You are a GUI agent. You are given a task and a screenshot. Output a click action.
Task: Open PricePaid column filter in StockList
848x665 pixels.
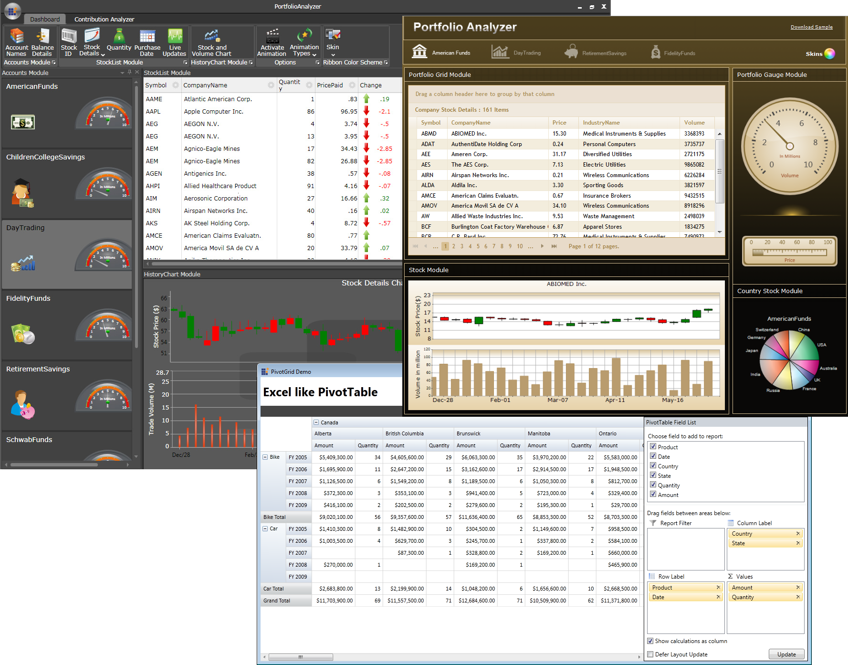352,85
